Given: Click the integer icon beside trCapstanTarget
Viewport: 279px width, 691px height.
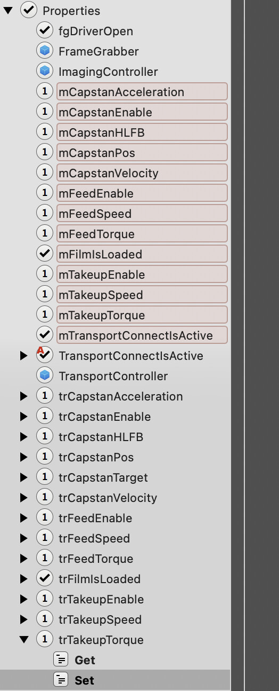Looking at the screenshot, I should (45, 477).
